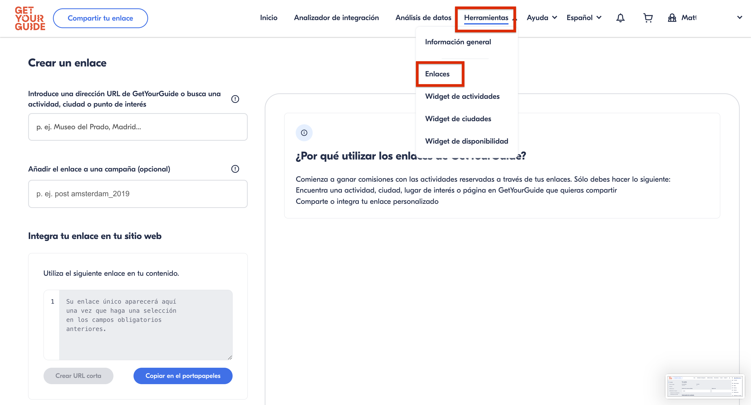
Task: Expand the Ayuda dropdown
Action: tap(542, 18)
